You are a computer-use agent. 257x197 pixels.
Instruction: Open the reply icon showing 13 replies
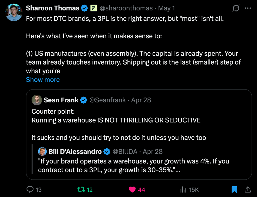coord(30,189)
